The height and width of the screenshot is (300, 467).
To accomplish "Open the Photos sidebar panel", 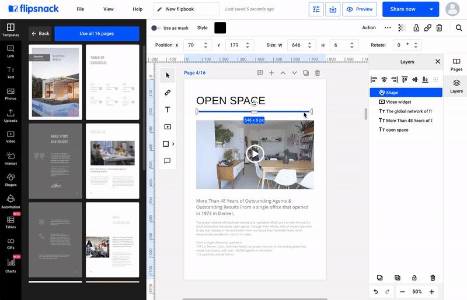I will click(11, 94).
